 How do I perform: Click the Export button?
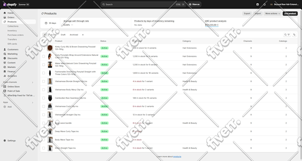tap(247, 13)
